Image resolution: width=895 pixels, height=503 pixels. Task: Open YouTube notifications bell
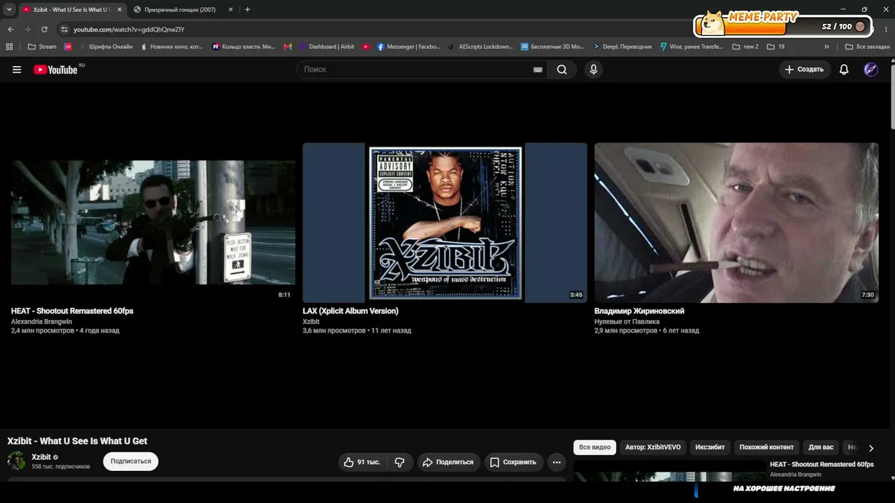[844, 69]
